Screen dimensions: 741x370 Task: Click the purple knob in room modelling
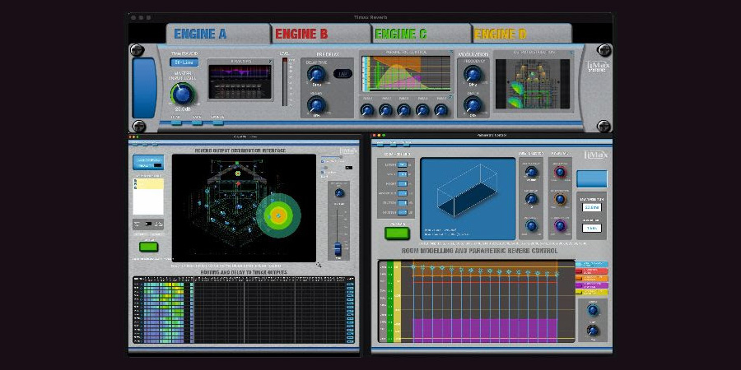(x=560, y=224)
